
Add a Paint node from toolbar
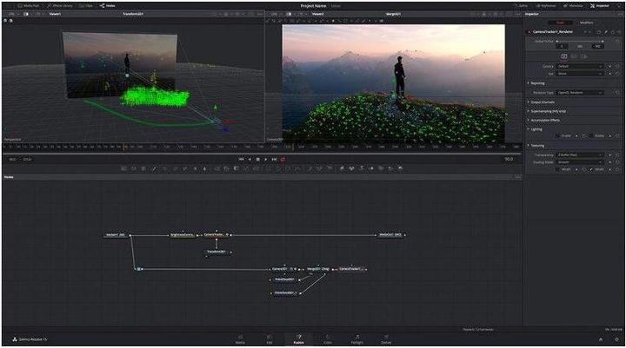click(154, 168)
